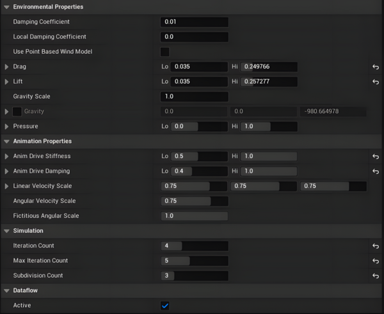Expand the Drag property row
The height and width of the screenshot is (314, 384).
[7, 67]
